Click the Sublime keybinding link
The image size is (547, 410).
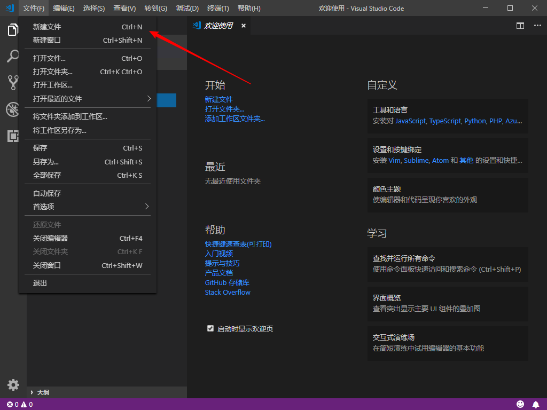coord(416,160)
